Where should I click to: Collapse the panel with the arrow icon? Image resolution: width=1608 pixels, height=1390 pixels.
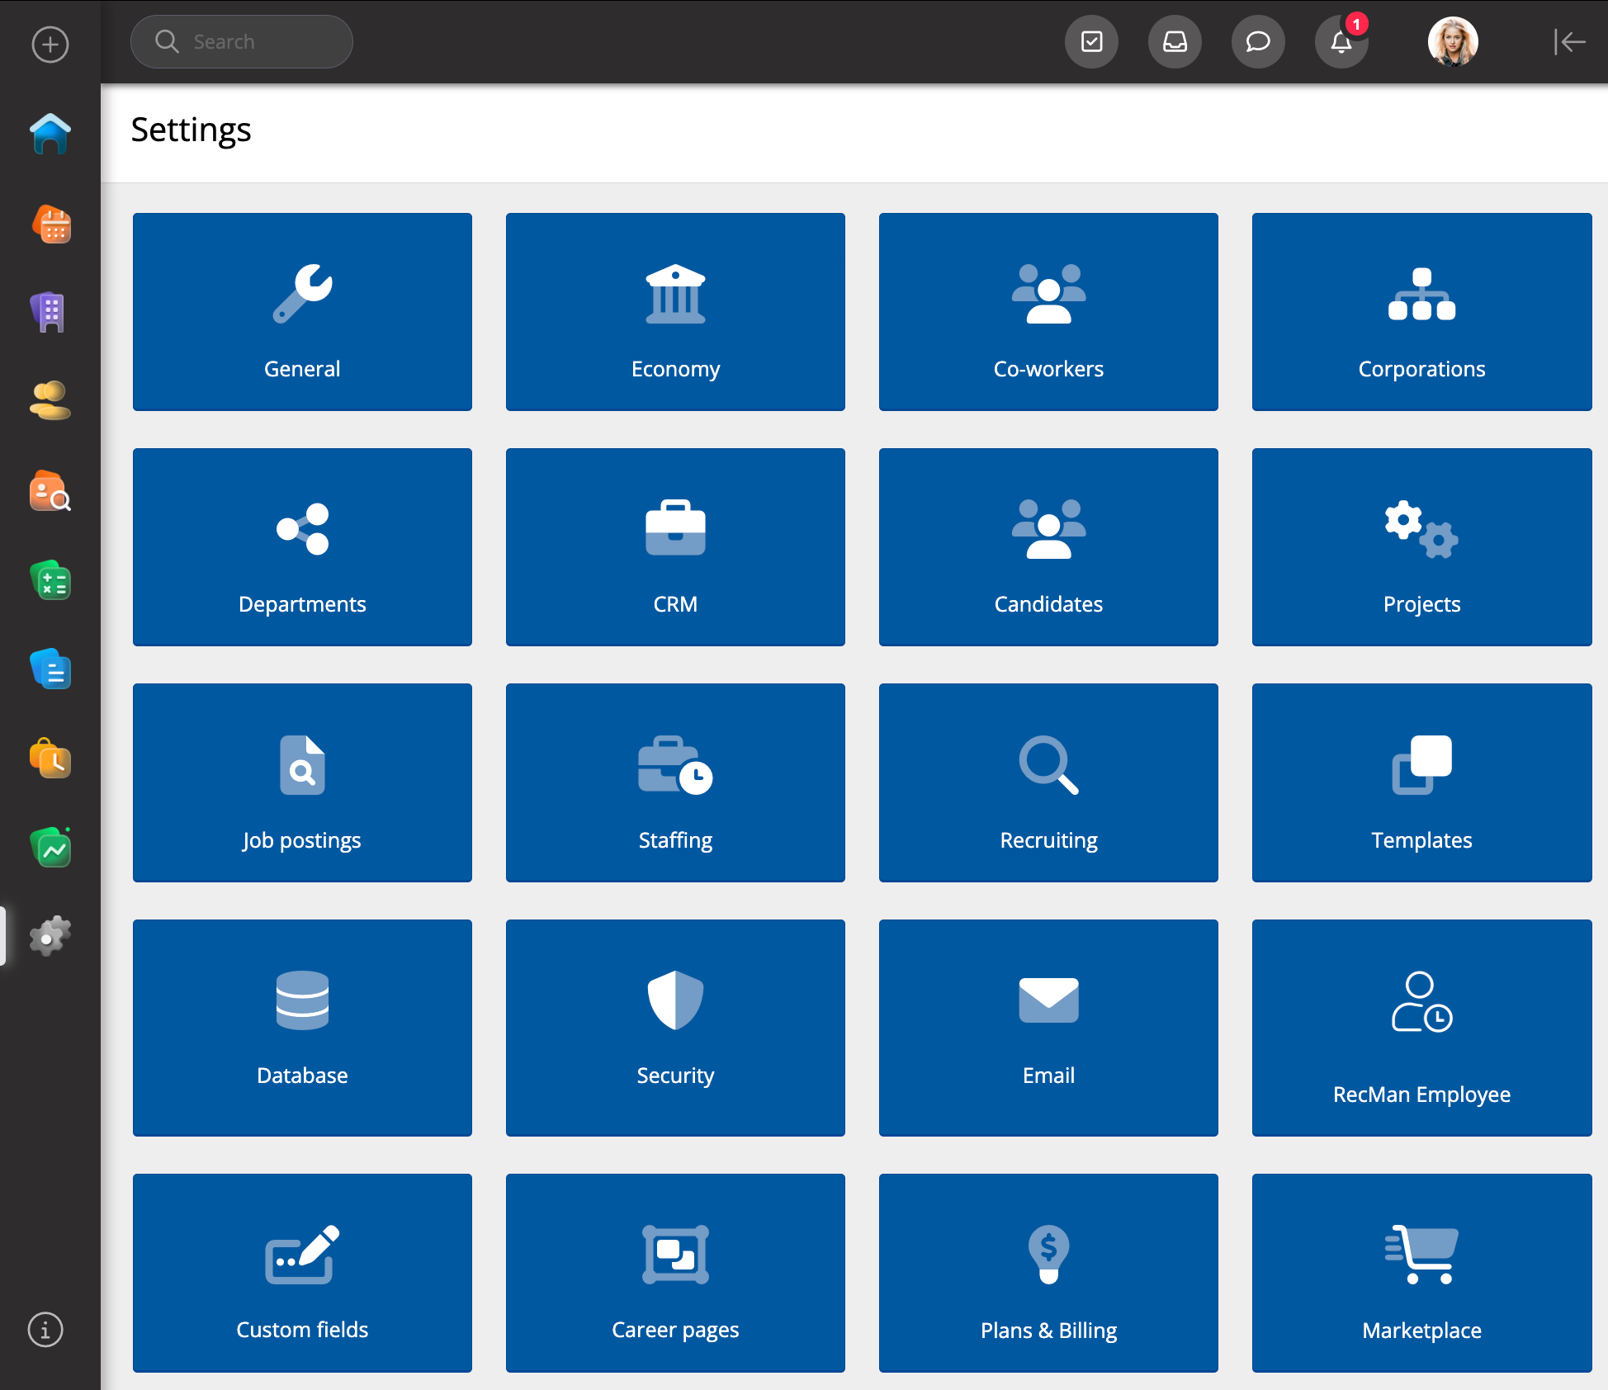1568,42
